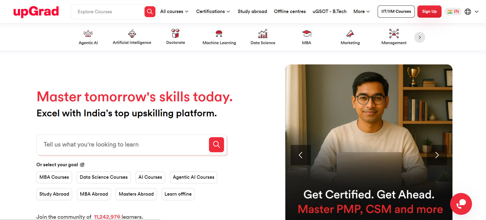Screen dimensions: 486x220
Task: Open the Doctorate category icon
Action: point(176,33)
